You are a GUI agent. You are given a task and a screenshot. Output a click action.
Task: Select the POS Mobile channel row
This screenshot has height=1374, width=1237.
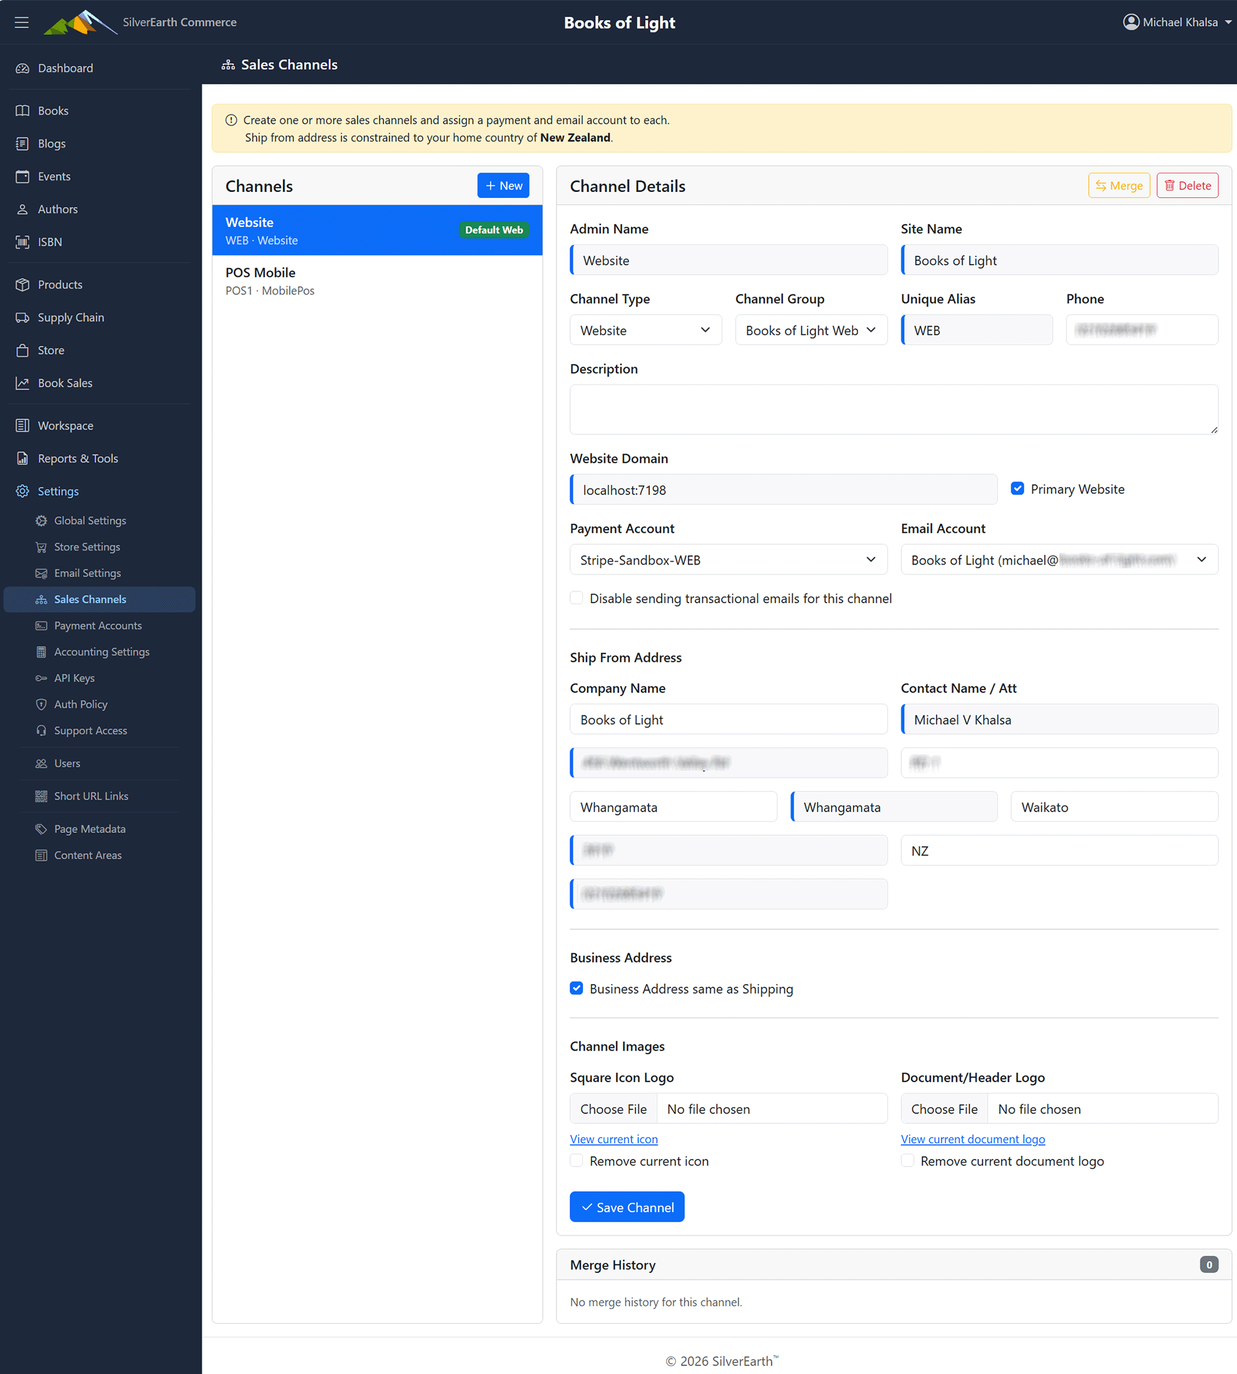(x=377, y=281)
